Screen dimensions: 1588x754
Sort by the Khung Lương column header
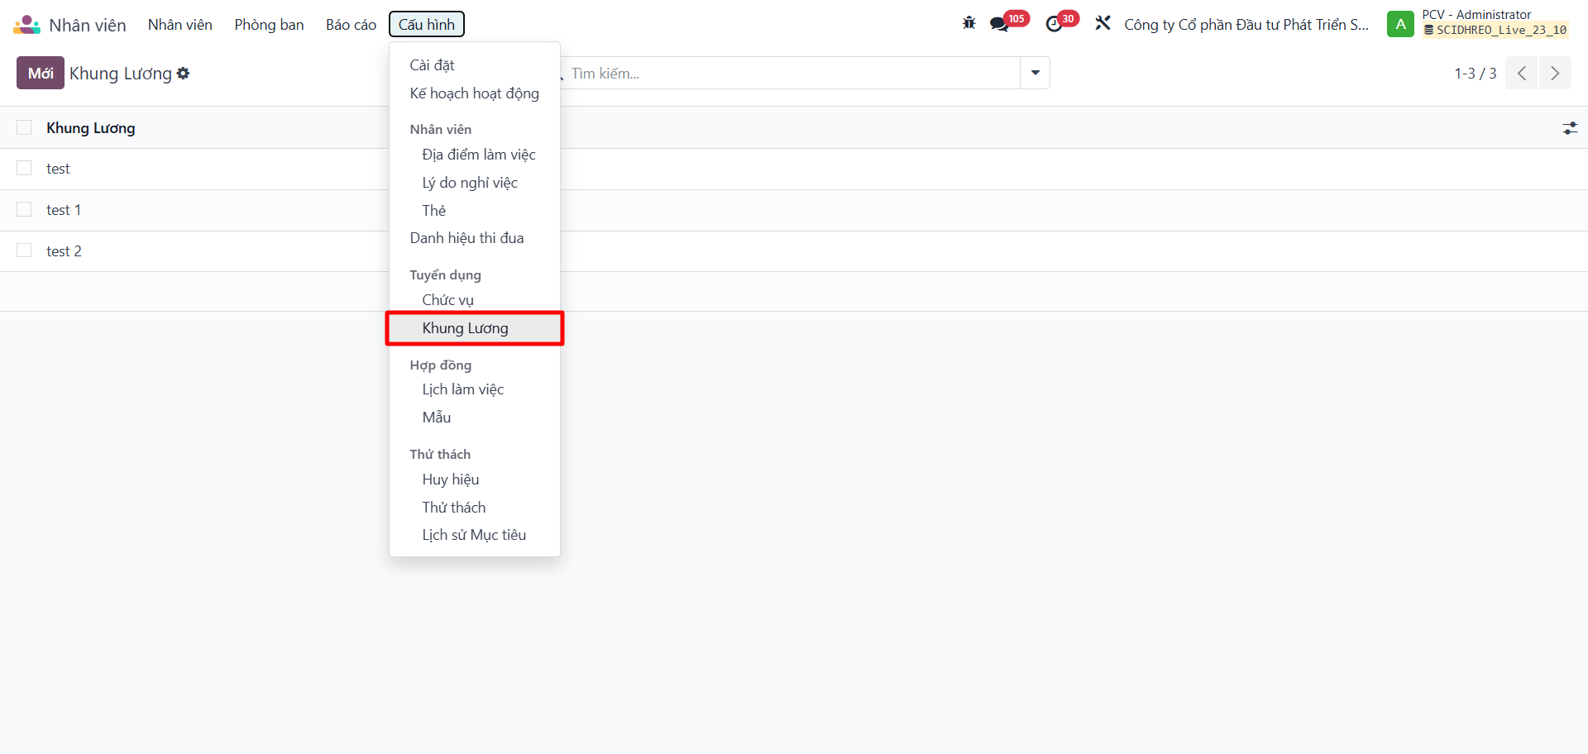point(91,128)
